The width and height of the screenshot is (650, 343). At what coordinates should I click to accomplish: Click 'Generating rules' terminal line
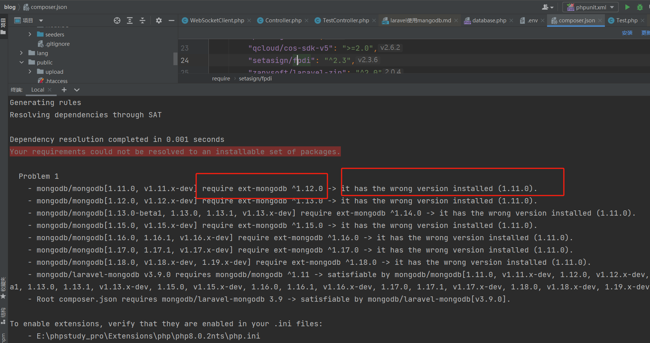[x=45, y=102]
